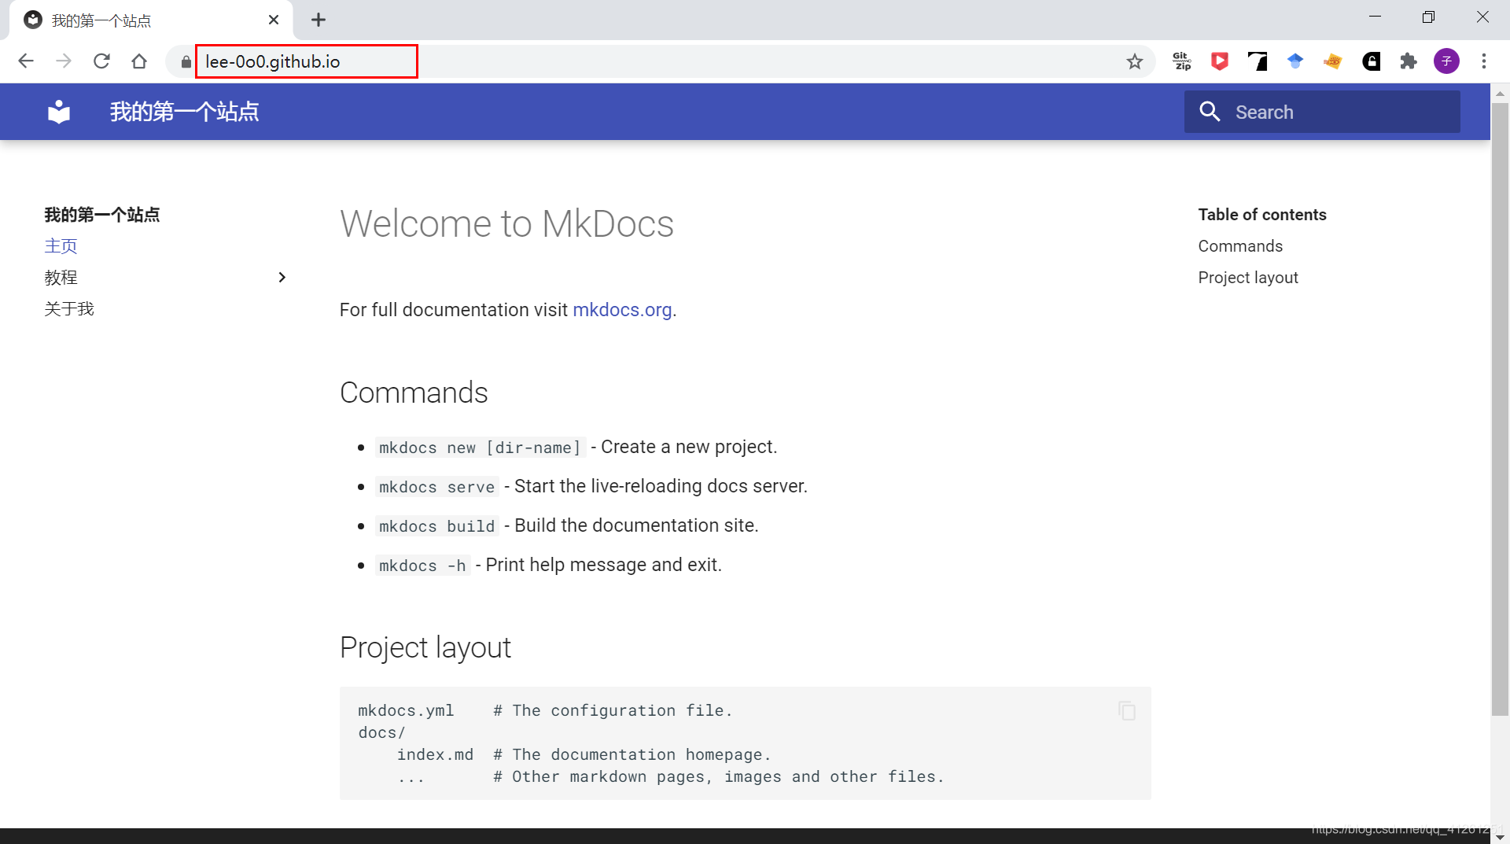Click the 'mkdocs -h' code snippet
The height and width of the screenshot is (844, 1510).
coord(422,566)
